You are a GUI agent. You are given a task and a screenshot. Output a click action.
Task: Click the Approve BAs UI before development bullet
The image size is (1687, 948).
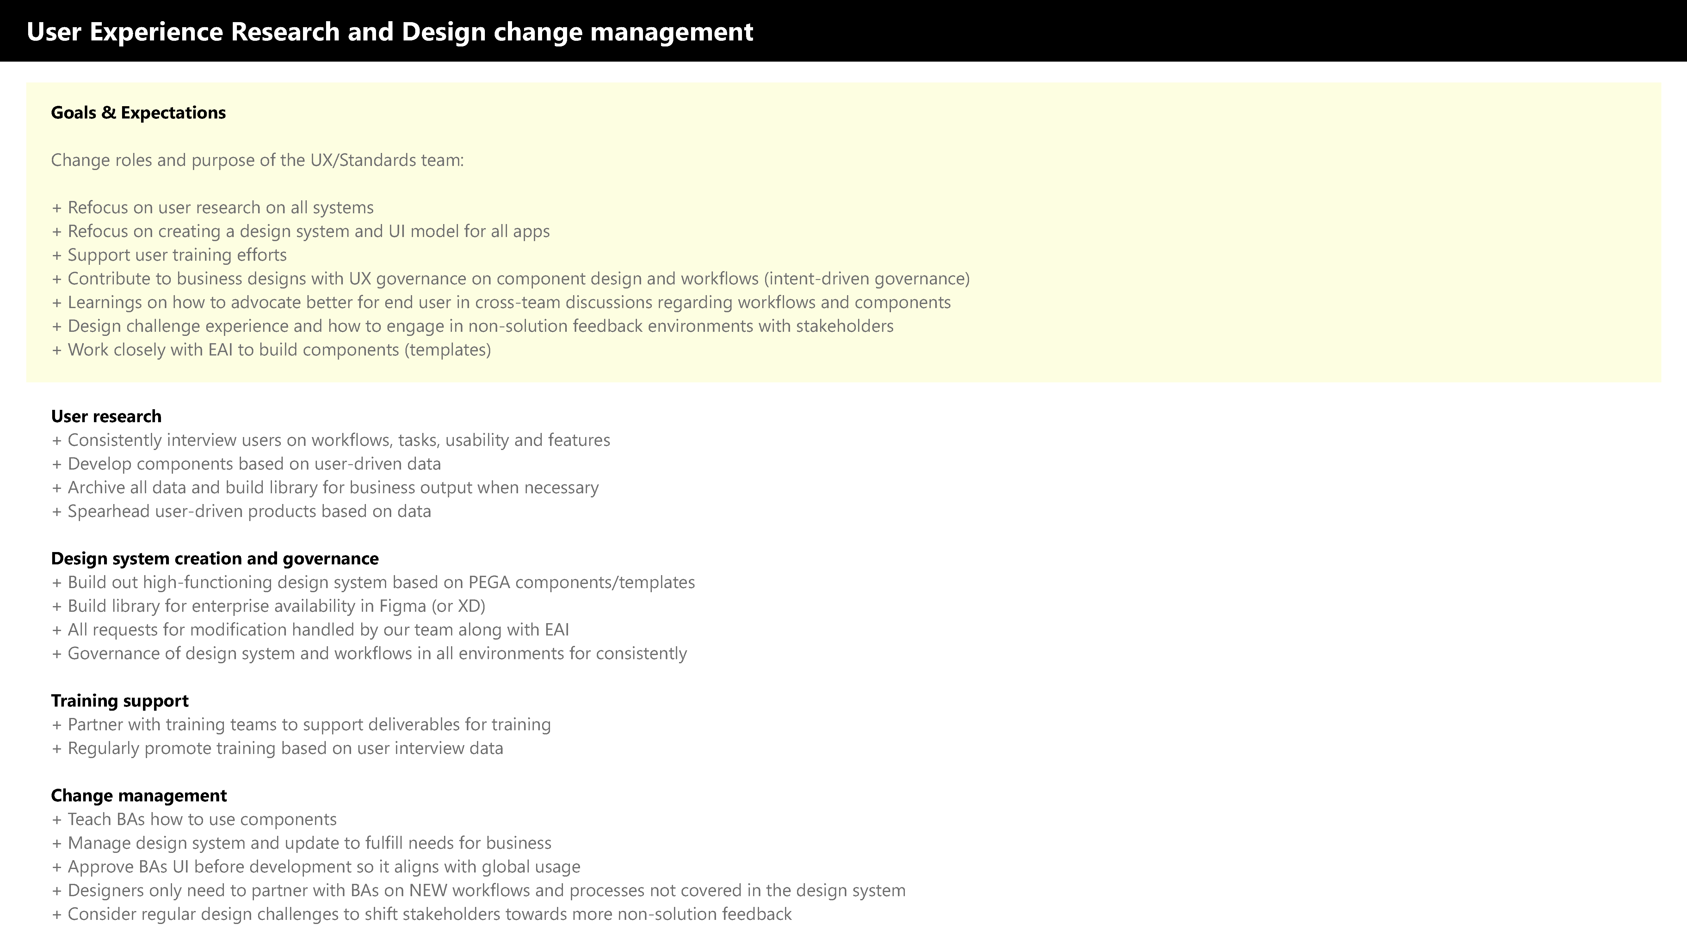tap(316, 867)
